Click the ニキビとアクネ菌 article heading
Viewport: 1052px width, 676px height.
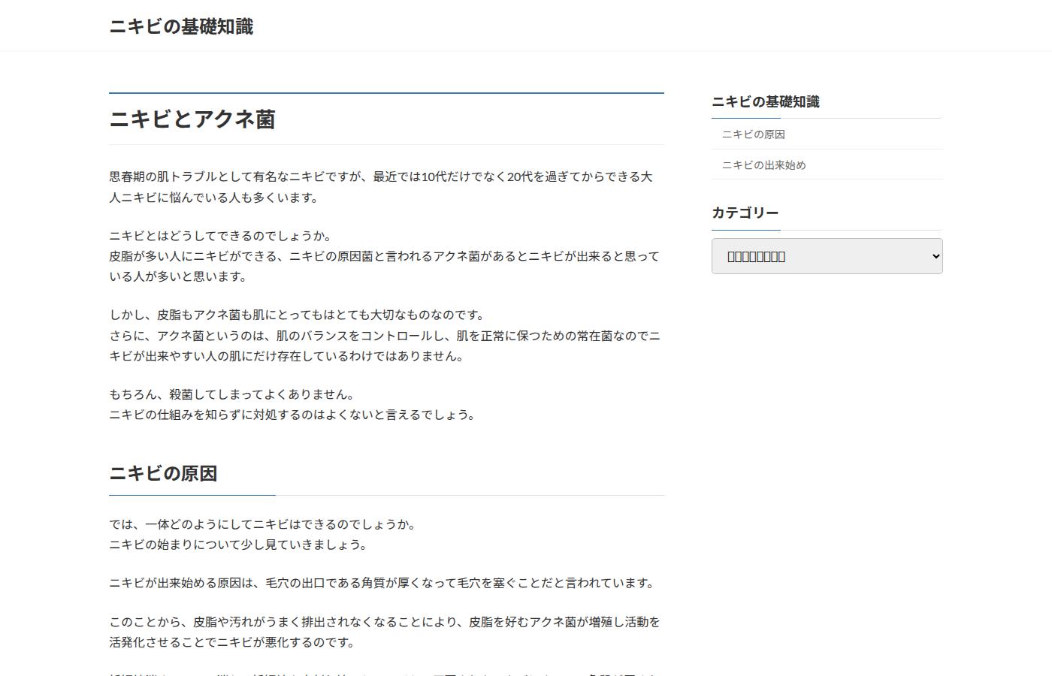click(x=192, y=119)
